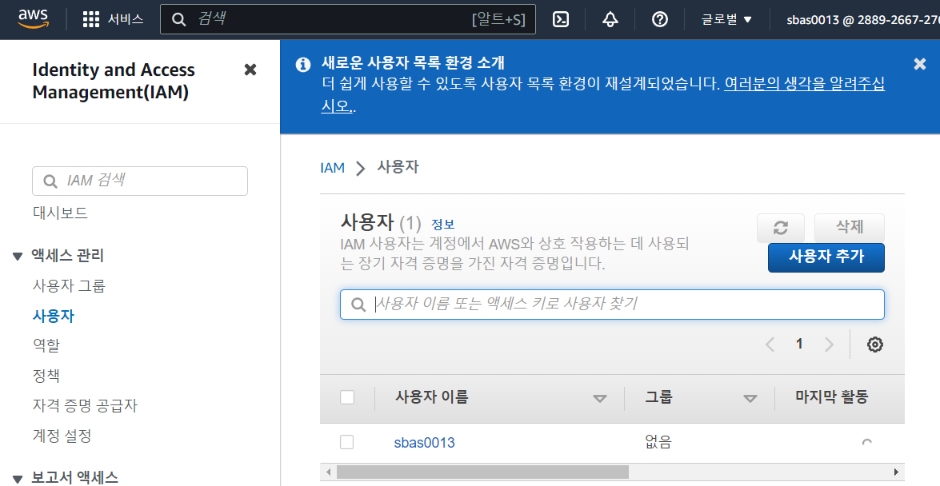The image size is (940, 486).
Task: Open 정책 in the sidebar
Action: coord(46,376)
